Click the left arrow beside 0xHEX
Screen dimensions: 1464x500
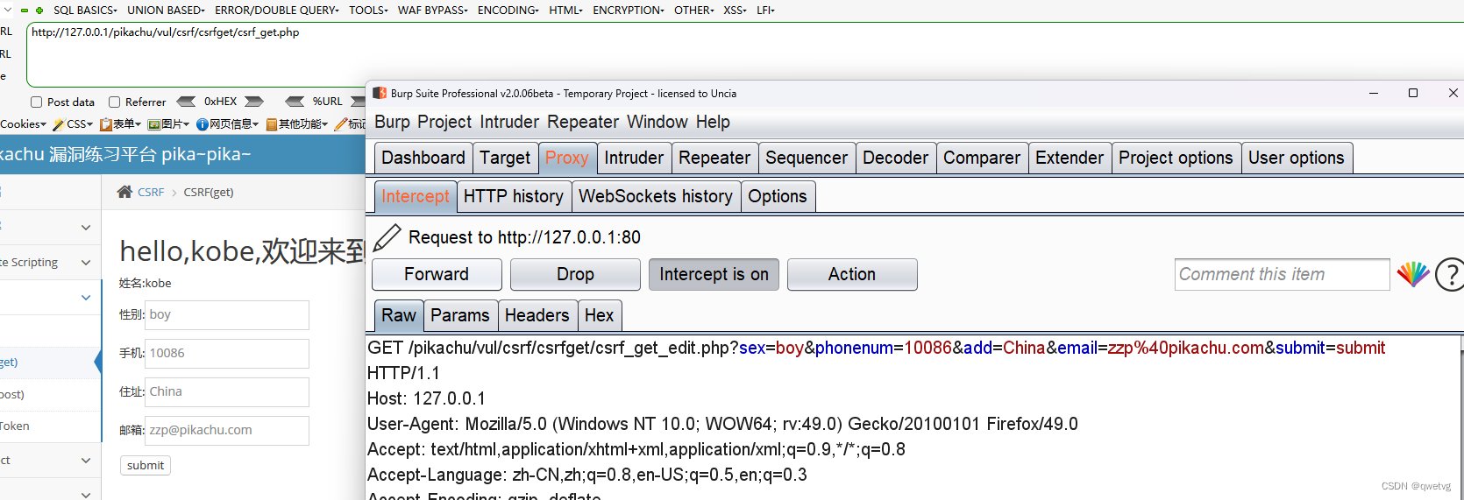point(187,102)
